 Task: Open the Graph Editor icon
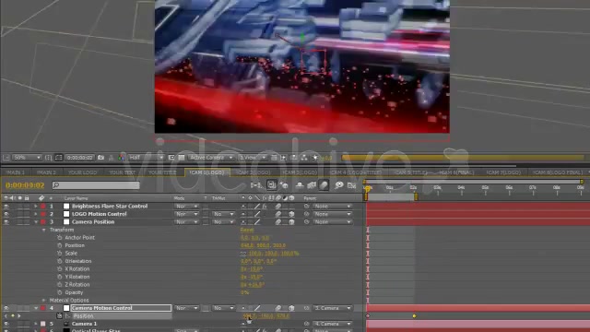(x=351, y=184)
